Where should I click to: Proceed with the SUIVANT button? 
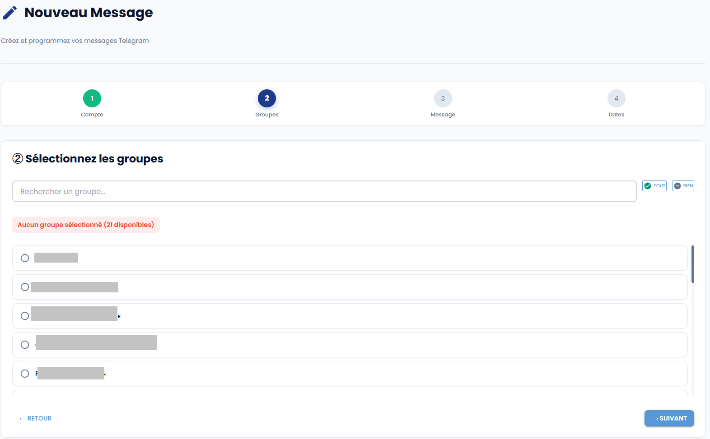669,418
